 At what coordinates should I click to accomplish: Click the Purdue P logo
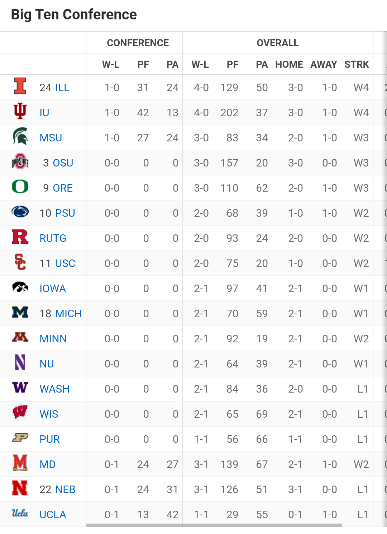20,438
